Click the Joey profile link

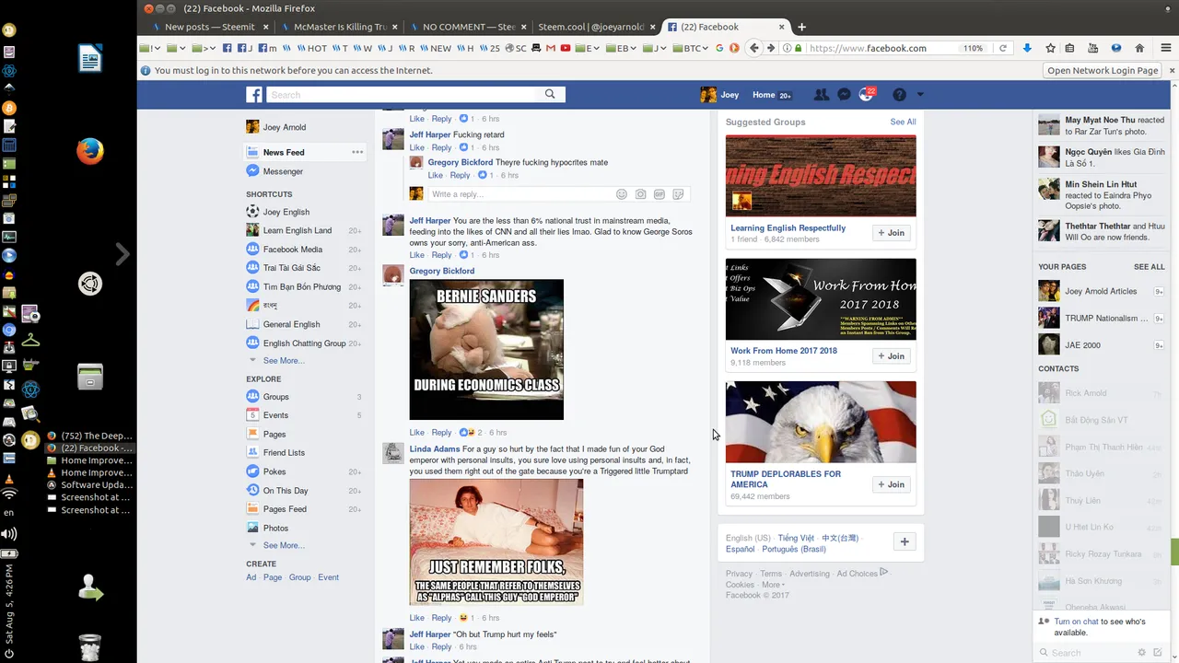coord(719,95)
